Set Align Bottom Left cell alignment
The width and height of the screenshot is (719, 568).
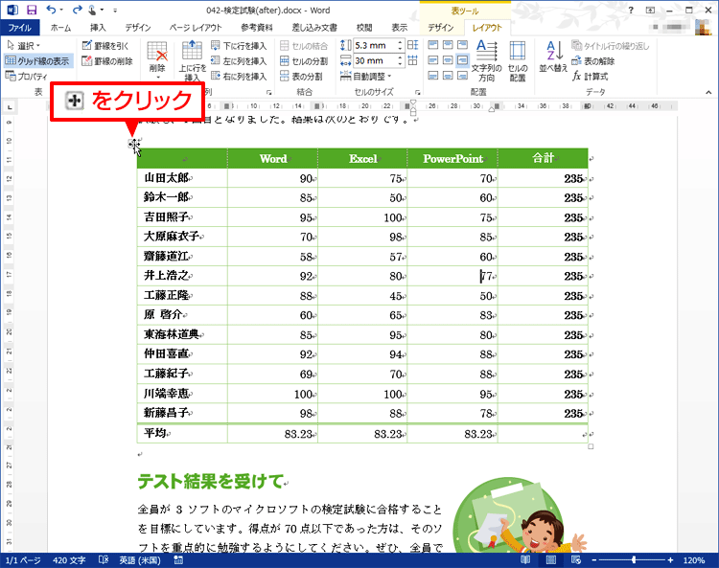(x=433, y=75)
